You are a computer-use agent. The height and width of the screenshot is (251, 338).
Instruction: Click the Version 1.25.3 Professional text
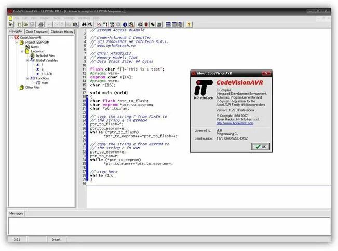tap(235, 110)
